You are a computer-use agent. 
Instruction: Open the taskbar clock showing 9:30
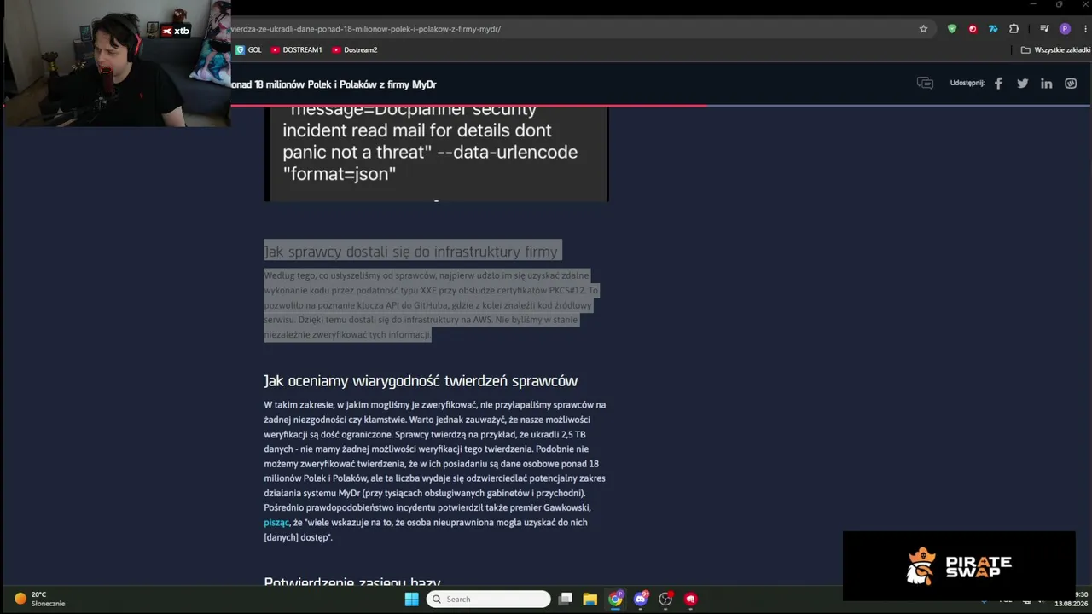(1072, 599)
